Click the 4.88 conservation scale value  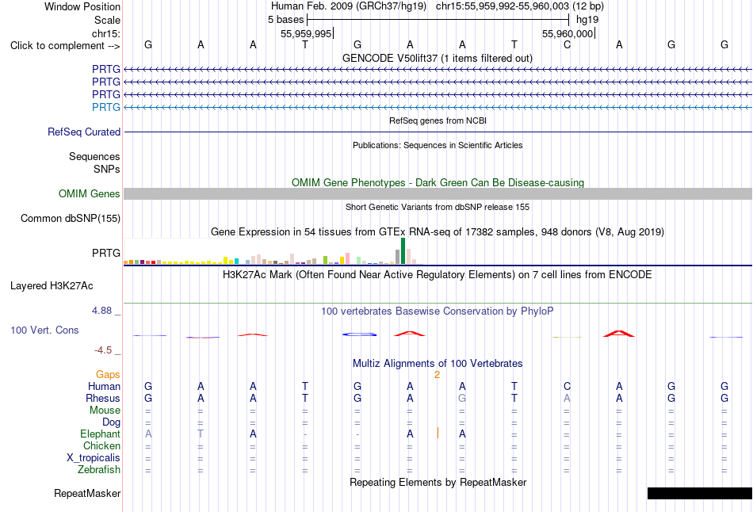[x=101, y=311]
